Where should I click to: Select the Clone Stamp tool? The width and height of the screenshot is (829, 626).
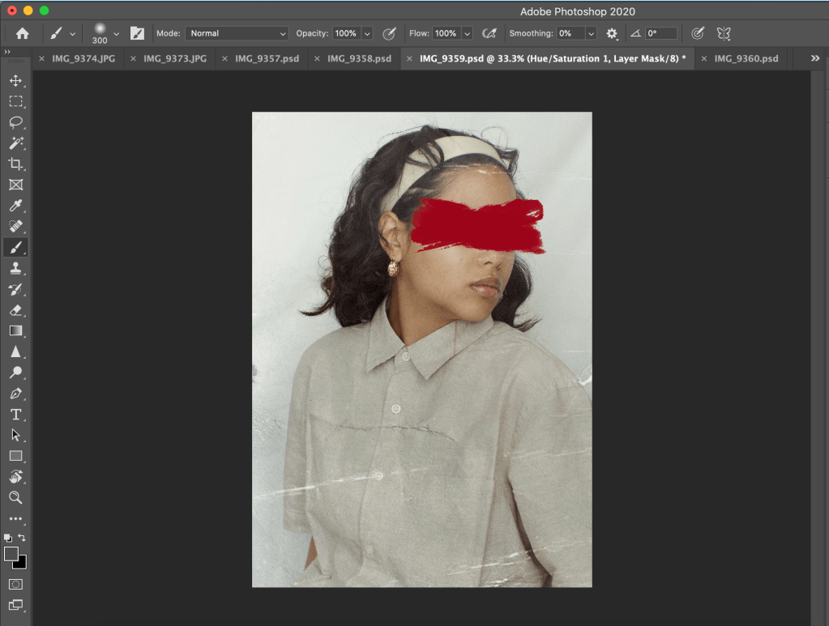[x=15, y=268]
